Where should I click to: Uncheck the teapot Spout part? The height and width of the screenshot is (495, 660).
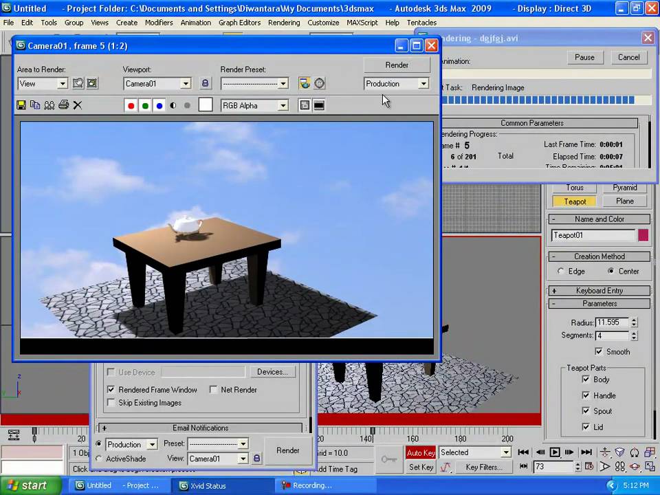tap(586, 411)
